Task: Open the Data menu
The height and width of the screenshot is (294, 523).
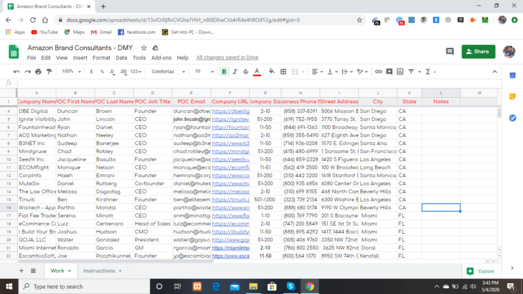Action: click(x=121, y=57)
